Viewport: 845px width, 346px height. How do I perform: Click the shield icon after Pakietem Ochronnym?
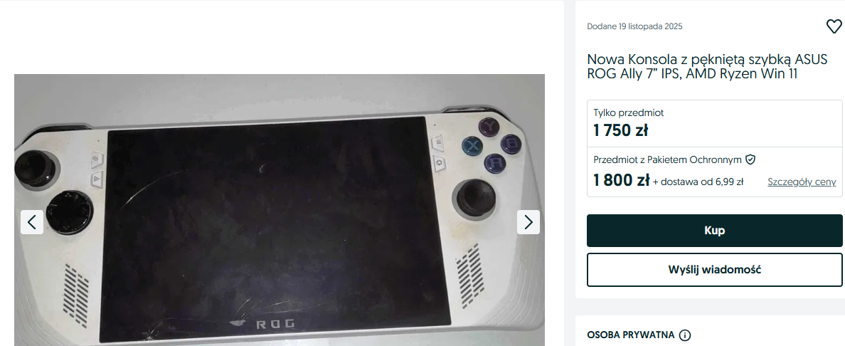750,159
